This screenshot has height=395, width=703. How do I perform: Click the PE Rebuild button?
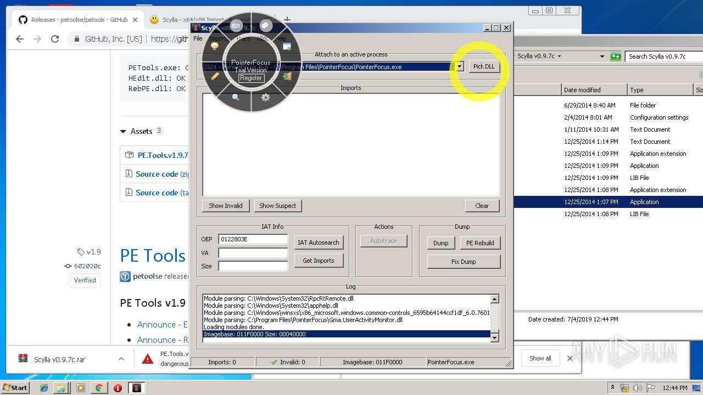tap(480, 243)
